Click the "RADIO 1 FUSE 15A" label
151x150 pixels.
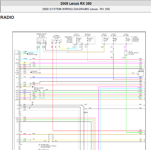107,40
